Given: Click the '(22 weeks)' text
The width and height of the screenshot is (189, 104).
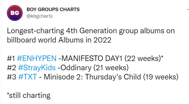Looking at the screenshot, I should (x=143, y=59).
